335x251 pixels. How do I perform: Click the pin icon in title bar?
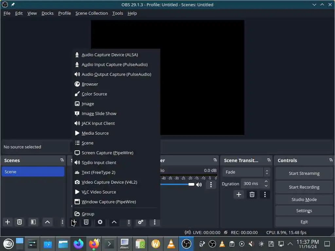(x=13, y=5)
